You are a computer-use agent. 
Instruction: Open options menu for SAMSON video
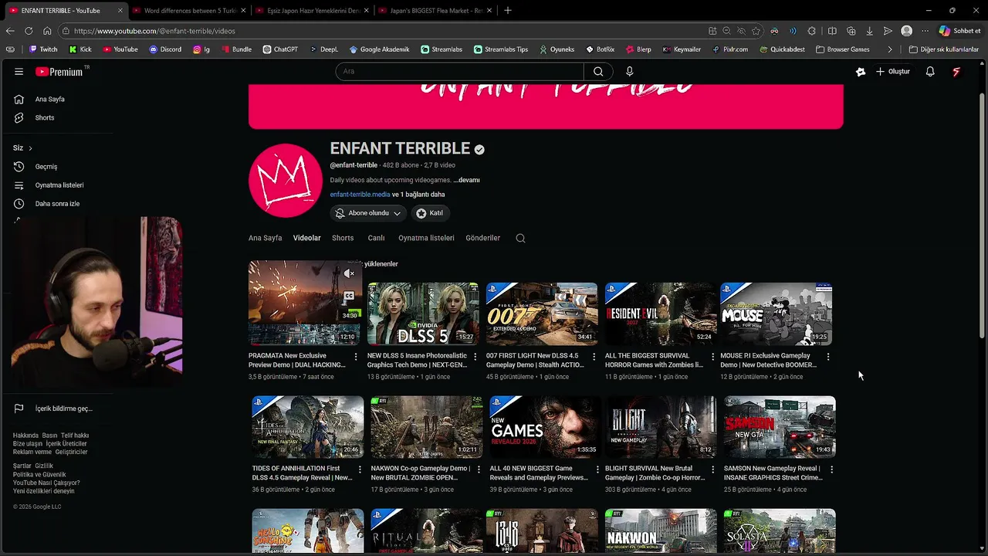831,469
